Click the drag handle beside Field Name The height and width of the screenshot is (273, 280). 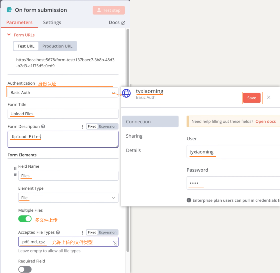click(x=15, y=168)
